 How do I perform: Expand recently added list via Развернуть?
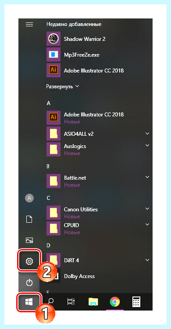pos(63,86)
